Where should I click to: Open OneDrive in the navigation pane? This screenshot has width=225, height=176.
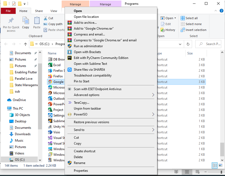point(19,100)
